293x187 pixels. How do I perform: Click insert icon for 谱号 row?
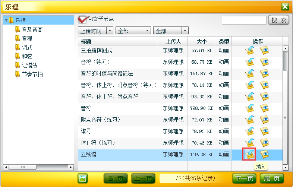(249, 131)
